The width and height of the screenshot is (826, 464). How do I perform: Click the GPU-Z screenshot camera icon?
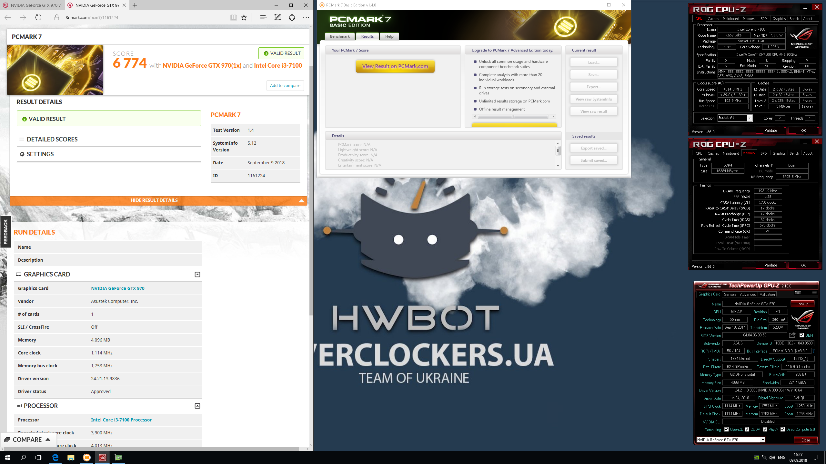(x=798, y=293)
